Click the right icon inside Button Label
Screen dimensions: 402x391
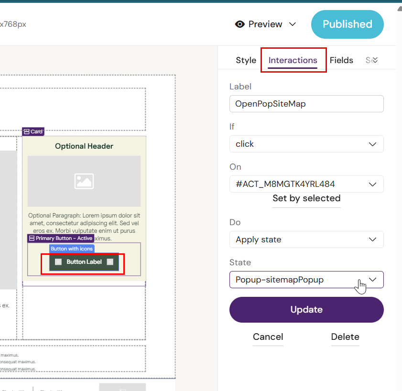click(x=110, y=261)
